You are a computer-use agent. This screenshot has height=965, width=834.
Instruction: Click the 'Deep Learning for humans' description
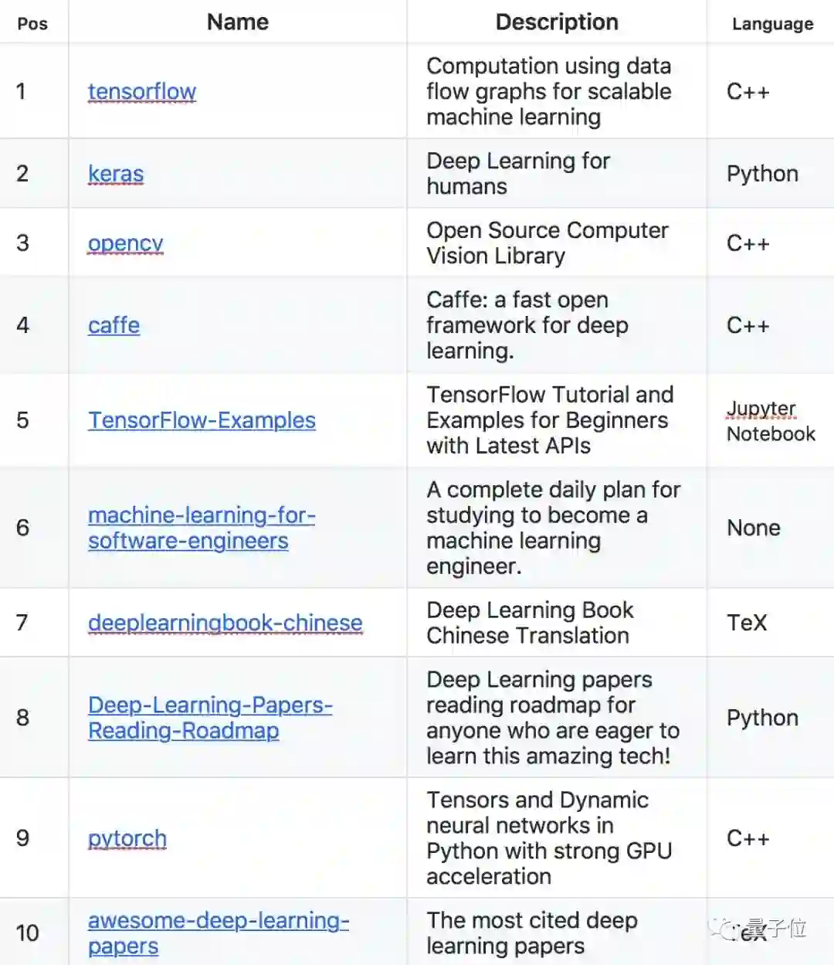[x=518, y=174]
